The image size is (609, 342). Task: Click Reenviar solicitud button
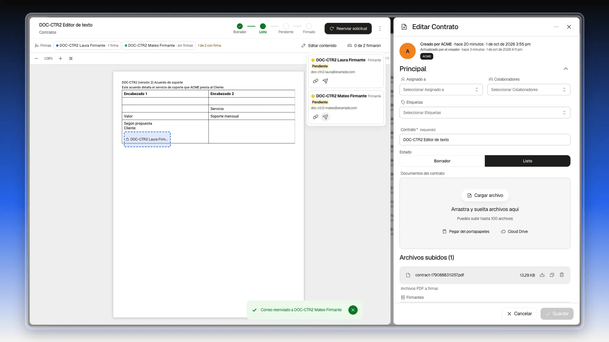348,28
